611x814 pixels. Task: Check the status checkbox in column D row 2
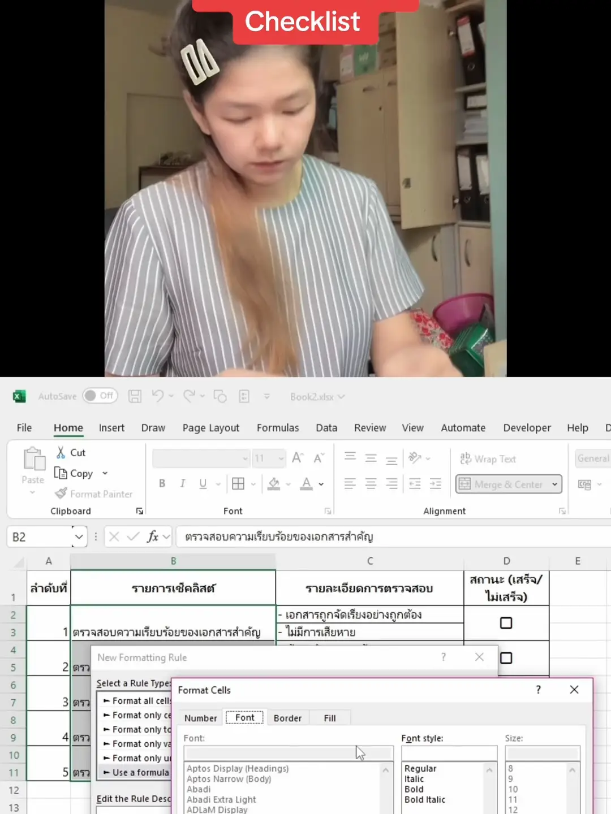coord(506,622)
